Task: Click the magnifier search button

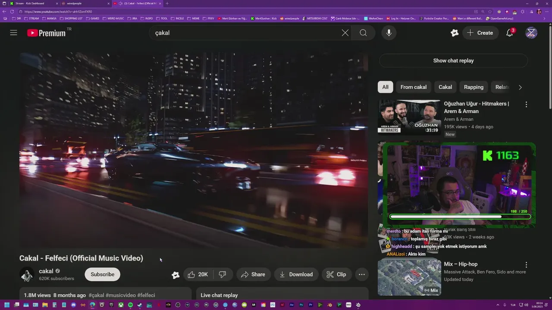Action: (363, 33)
